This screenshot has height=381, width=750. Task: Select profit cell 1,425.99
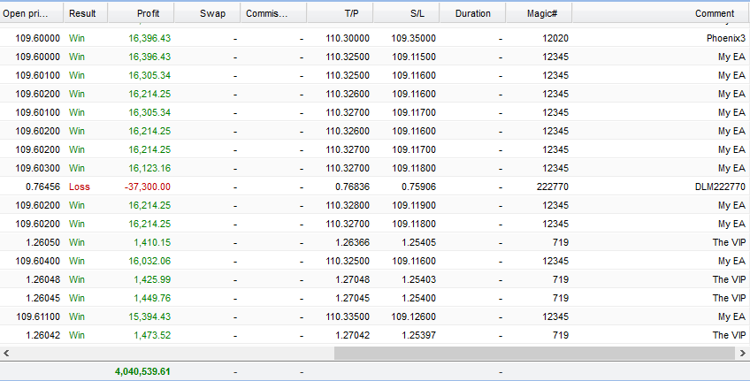coord(152,279)
